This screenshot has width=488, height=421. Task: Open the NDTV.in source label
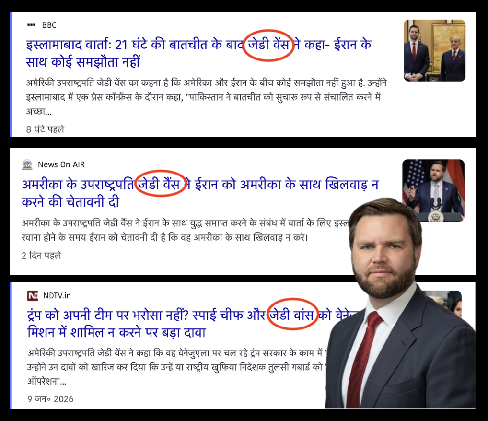[57, 295]
